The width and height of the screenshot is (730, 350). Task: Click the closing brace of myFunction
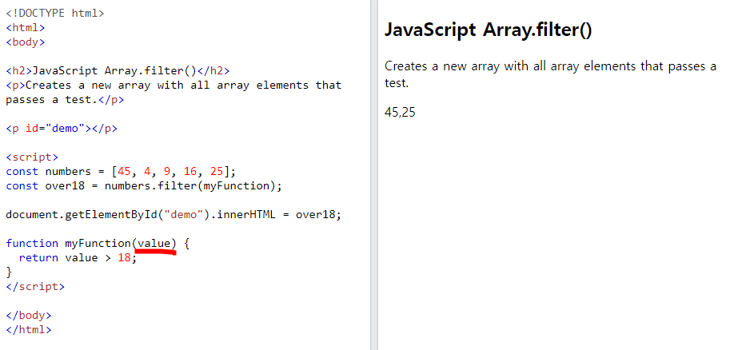click(x=9, y=272)
